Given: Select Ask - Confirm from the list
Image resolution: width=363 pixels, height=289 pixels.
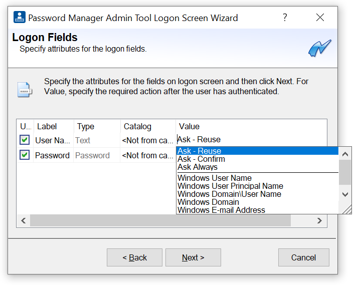Looking at the screenshot, I should (x=201, y=159).
